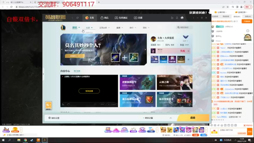Open the 详解新版信号 article card

137,82
